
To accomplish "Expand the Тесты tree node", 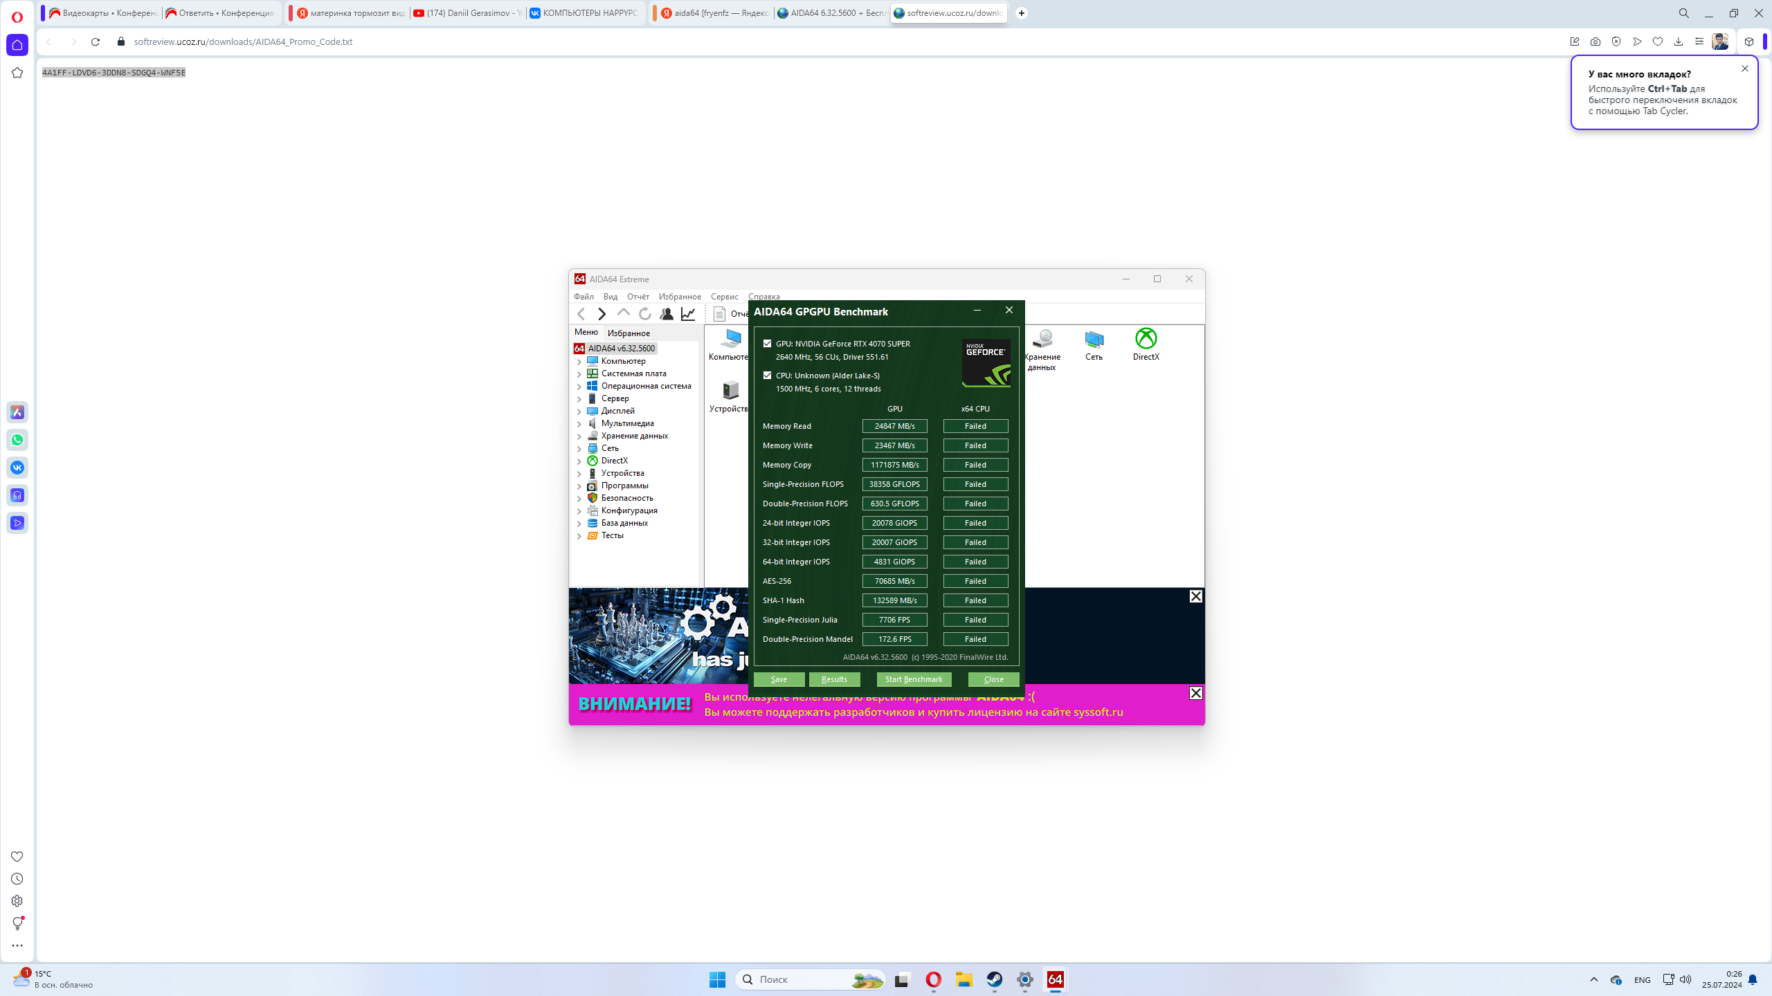I will point(579,536).
